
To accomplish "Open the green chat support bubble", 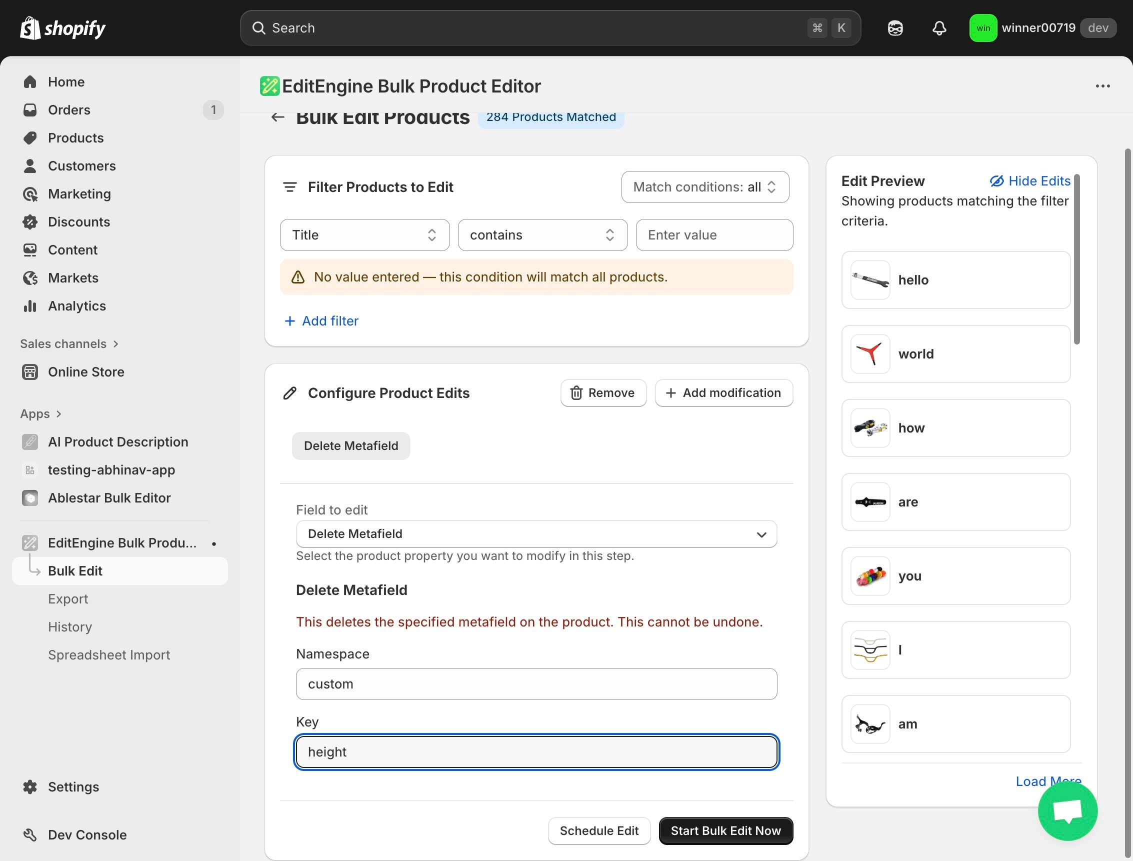I will [x=1067, y=811].
